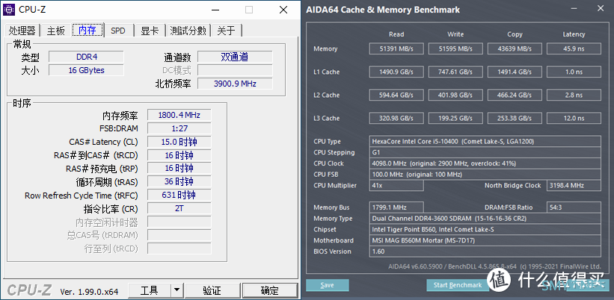Close the AIDA64 benchmark window
The width and height of the screenshot is (614, 300).
[601, 9]
